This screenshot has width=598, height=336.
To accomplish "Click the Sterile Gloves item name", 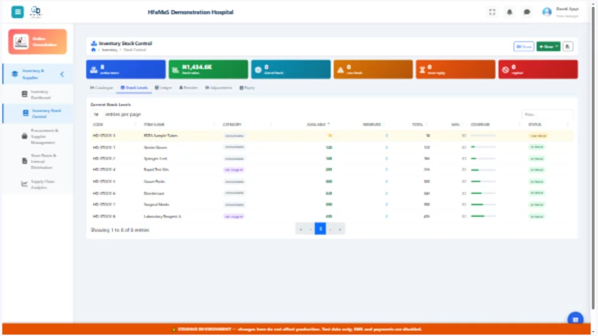I will click(x=155, y=147).
